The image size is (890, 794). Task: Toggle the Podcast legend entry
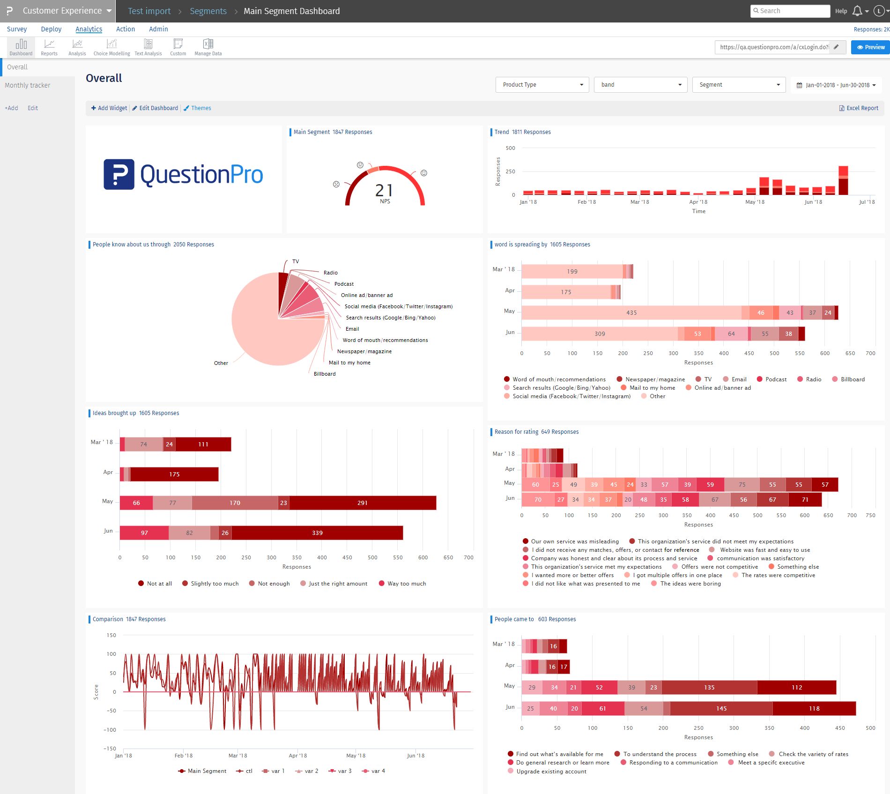(x=771, y=379)
